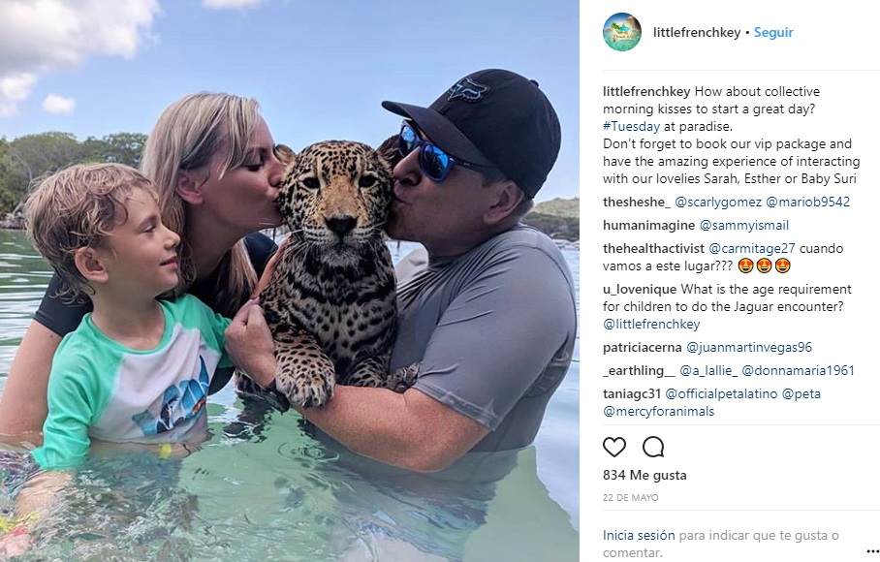The height and width of the screenshot is (562, 880).
Task: Visit @mariob9542 mention
Action: click(807, 202)
